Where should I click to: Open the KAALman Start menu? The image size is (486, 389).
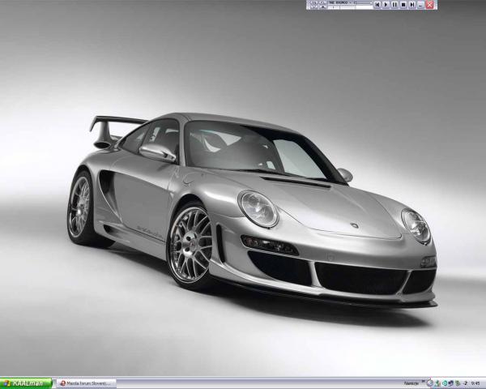[x=26, y=383]
